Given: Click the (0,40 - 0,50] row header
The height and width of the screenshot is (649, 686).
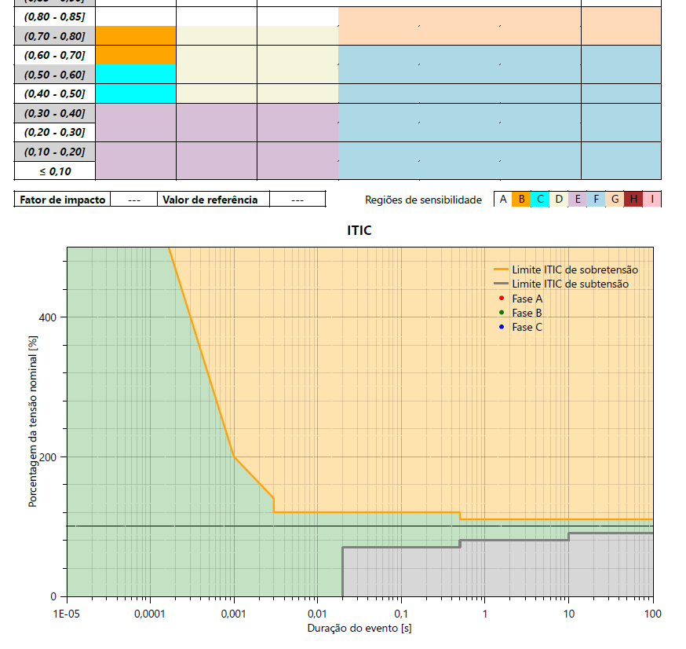Looking at the screenshot, I should 55,93.
